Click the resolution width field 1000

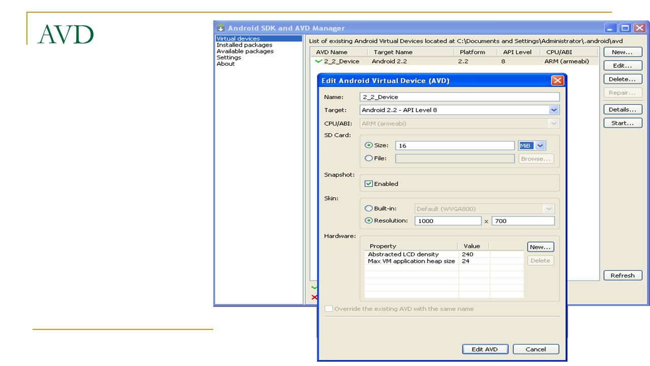coord(448,221)
